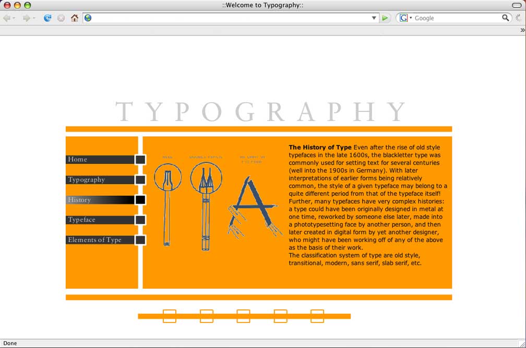Select the Typography navigation item

click(x=87, y=180)
